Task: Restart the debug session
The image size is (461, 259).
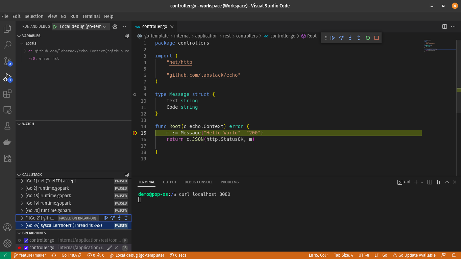Action: (x=368, y=37)
